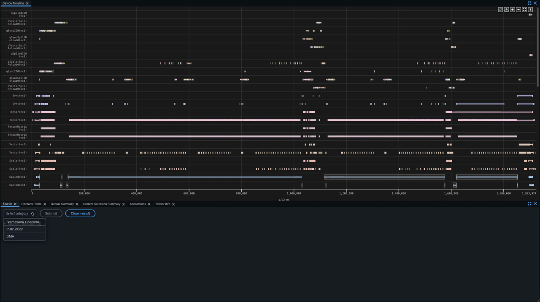
Task: Click the download/export icon in the timeline toolbar
Action: coord(506,10)
